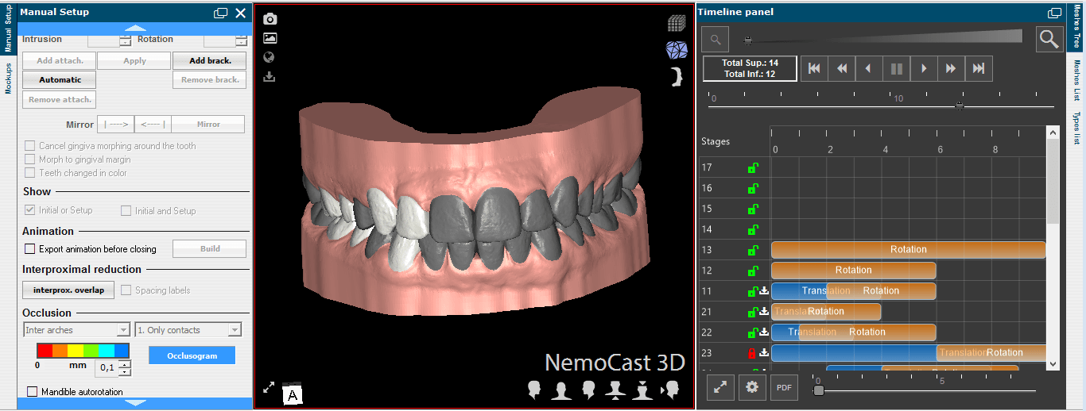
Task: Enable Export animation before closing
Action: (30, 249)
